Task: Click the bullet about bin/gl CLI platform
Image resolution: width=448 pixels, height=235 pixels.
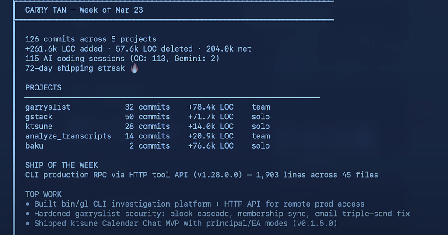Action: pos(195,204)
